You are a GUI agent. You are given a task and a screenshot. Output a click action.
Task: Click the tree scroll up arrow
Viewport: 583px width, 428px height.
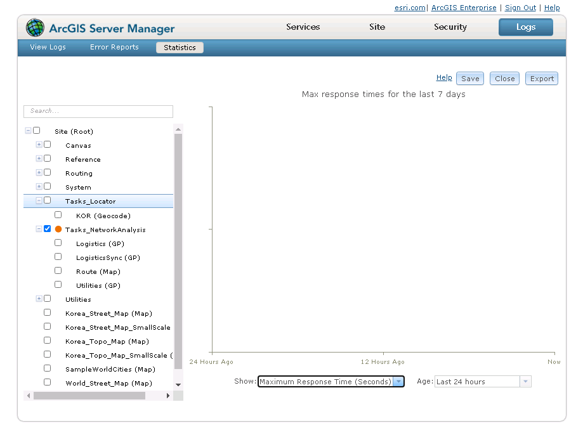tap(178, 129)
